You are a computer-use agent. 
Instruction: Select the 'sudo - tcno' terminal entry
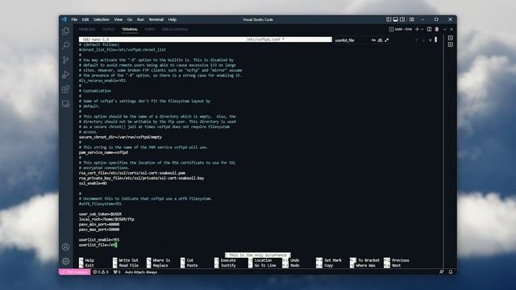click(401, 29)
